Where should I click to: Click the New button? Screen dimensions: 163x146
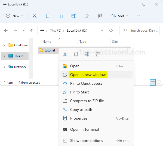click(14, 16)
